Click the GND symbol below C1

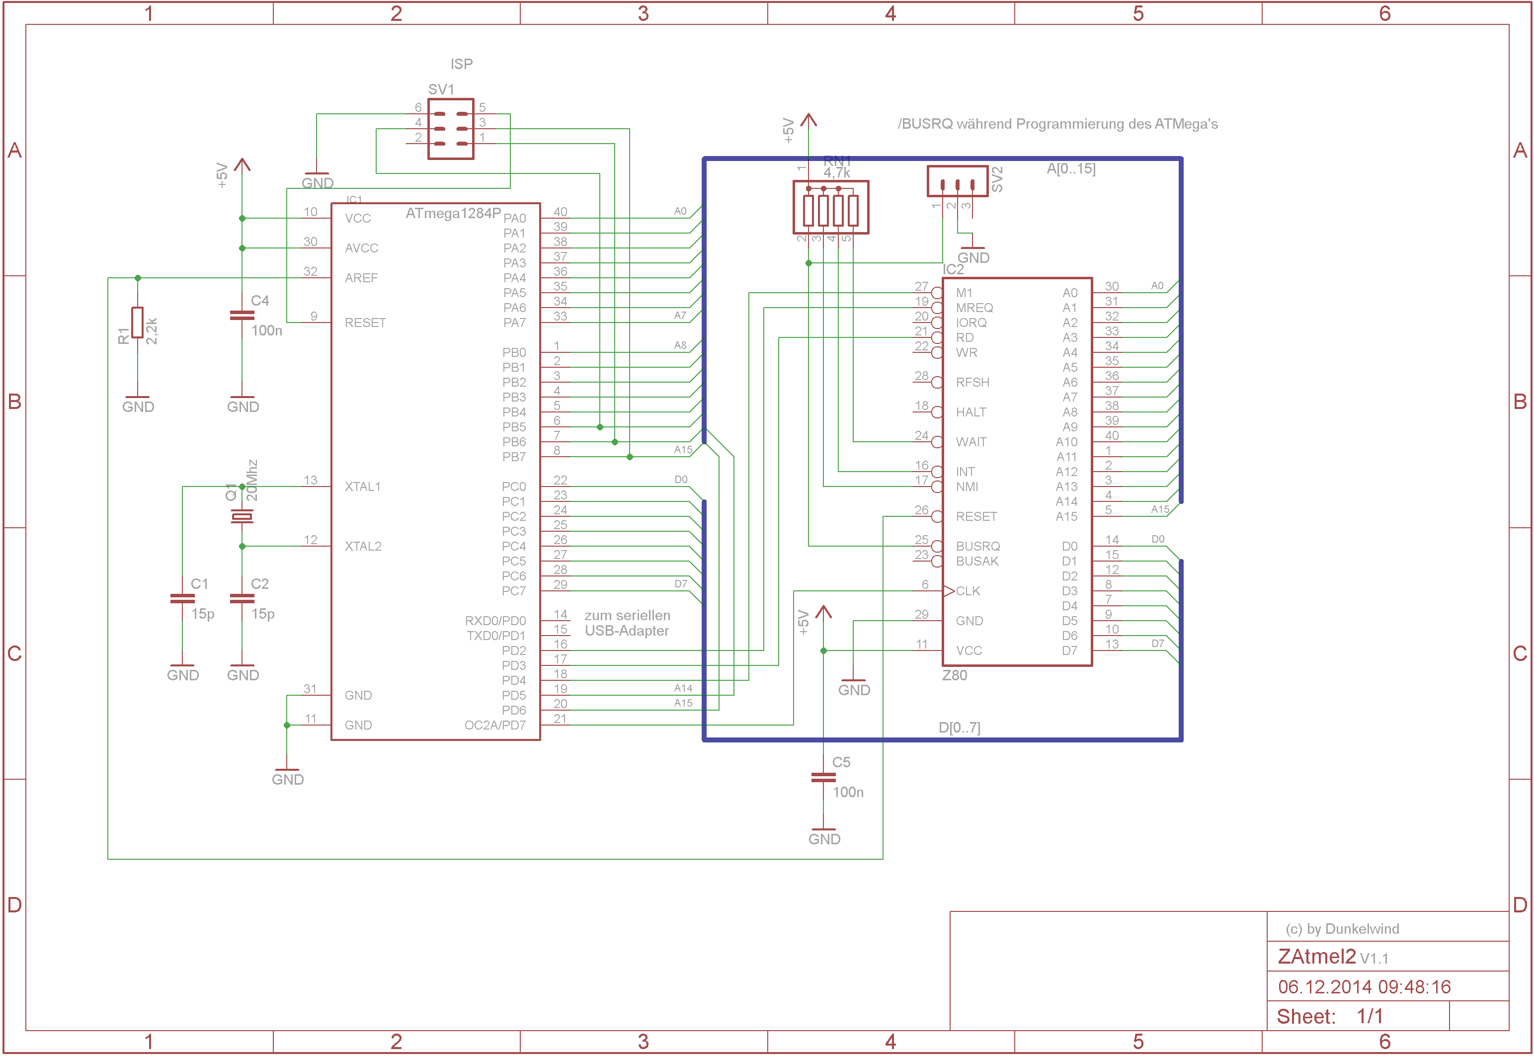182,671
